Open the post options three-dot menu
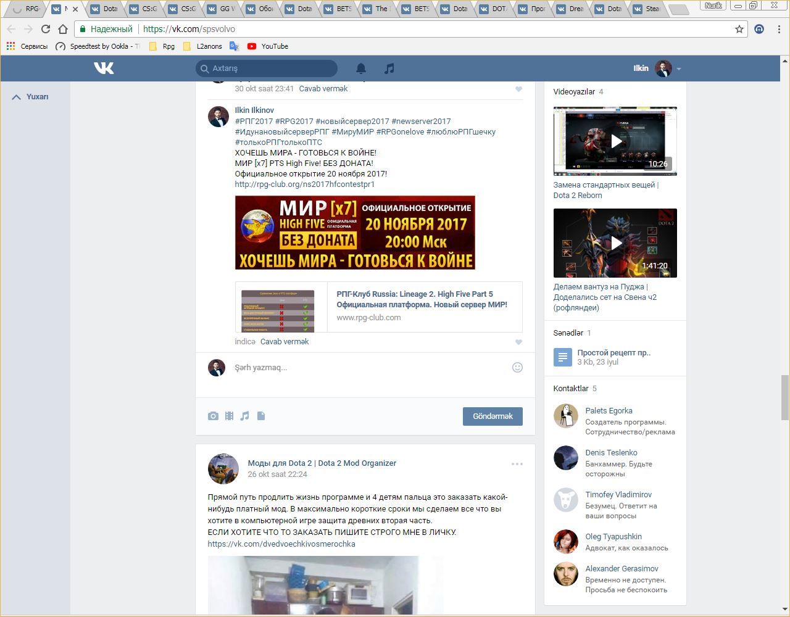 coord(517,464)
